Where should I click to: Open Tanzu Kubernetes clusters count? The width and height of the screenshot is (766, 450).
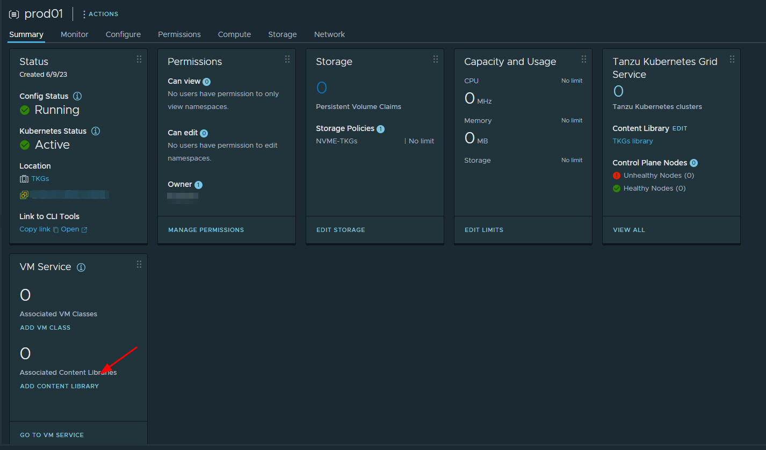coord(618,91)
